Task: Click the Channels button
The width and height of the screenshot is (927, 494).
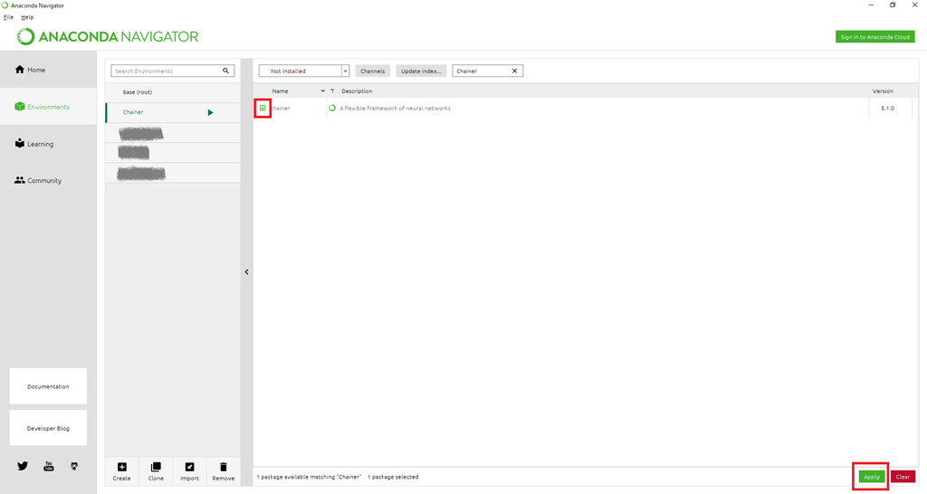Action: (372, 71)
